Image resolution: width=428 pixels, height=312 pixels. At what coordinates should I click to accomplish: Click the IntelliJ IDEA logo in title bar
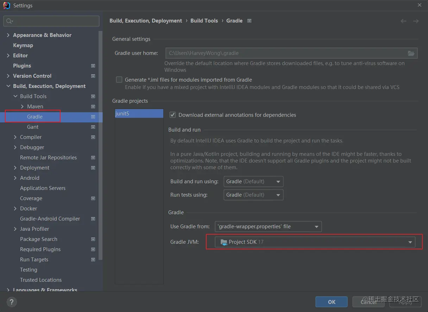pos(7,5)
